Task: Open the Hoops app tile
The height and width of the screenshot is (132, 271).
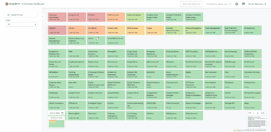Action: pos(155,30)
